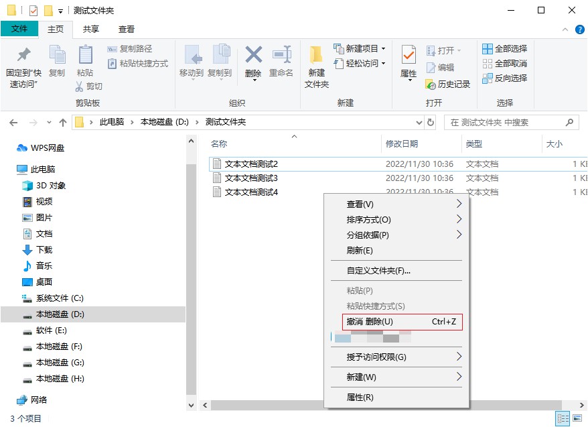
Task: Pin current folder to Quick Access
Action: 22,64
